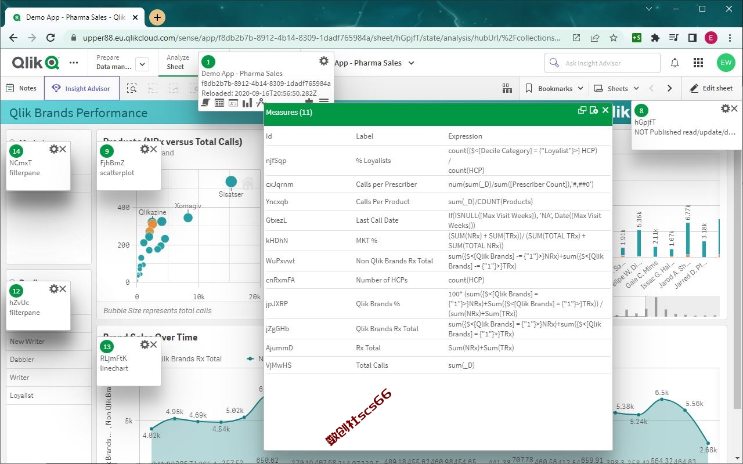Expand Prepare Data manager dropdown arrow

(x=142, y=64)
